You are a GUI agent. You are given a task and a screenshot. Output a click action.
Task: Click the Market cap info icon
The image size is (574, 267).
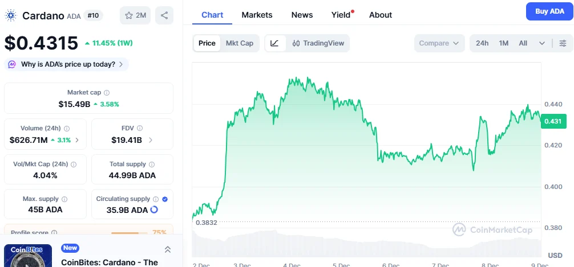(107, 92)
